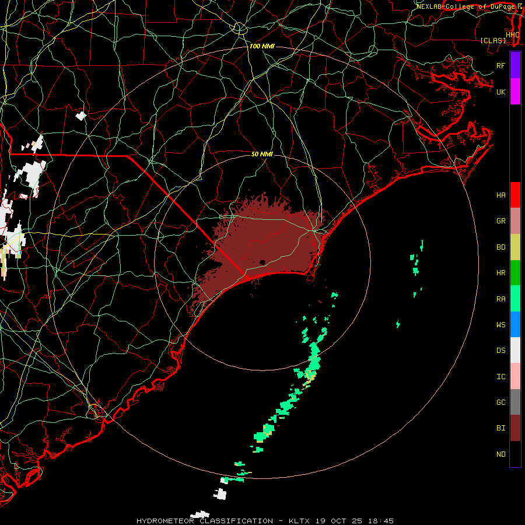Screen dimensions: 525x525
Task: Click the 100 NMI range ring label
Action: (x=262, y=46)
